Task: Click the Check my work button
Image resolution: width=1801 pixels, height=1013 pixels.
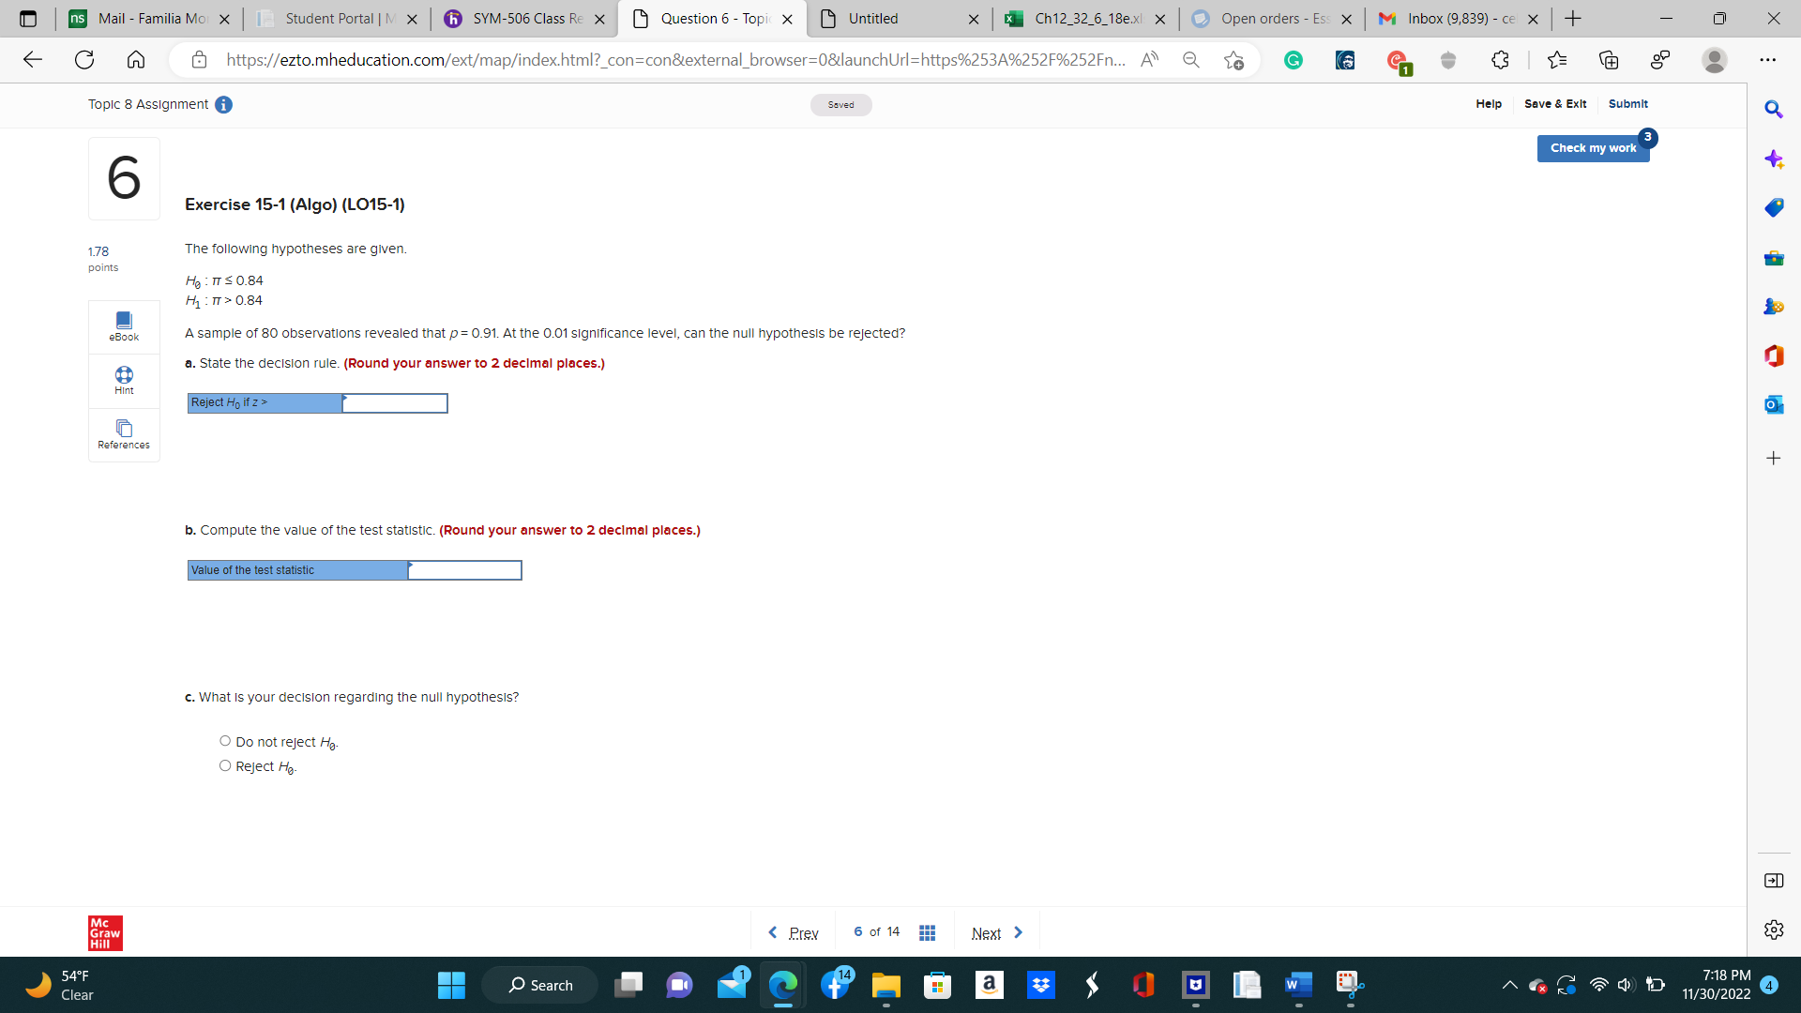Action: (x=1592, y=148)
